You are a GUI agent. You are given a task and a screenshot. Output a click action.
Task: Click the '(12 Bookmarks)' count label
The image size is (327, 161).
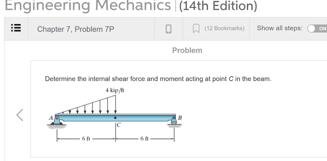click(224, 28)
